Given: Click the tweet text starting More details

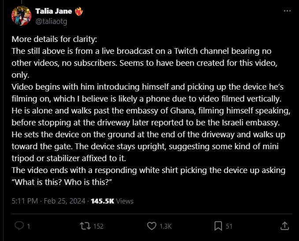Looking at the screenshot, I should [x=151, y=110].
